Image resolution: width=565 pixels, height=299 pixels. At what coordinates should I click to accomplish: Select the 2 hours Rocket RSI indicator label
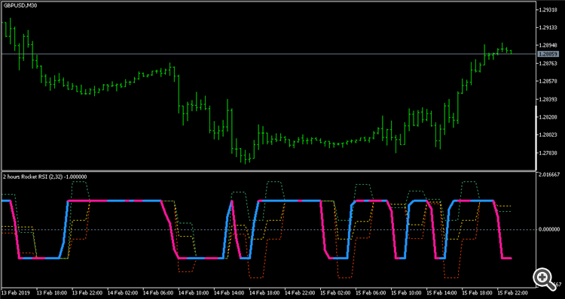coord(45,177)
